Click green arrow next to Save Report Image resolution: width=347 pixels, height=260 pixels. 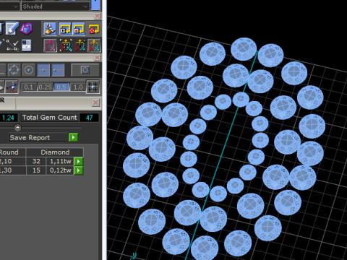[x=73, y=137]
